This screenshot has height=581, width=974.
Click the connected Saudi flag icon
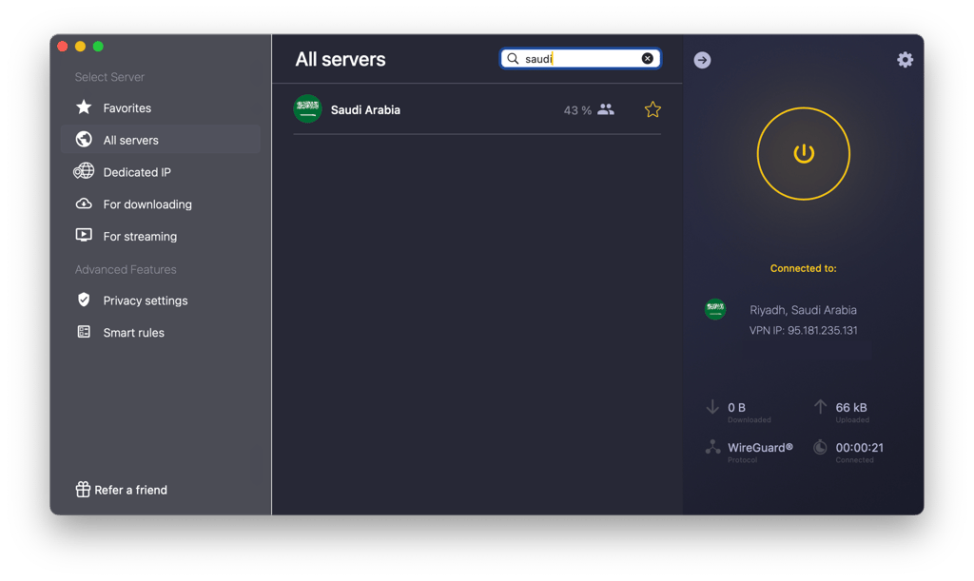tap(715, 308)
